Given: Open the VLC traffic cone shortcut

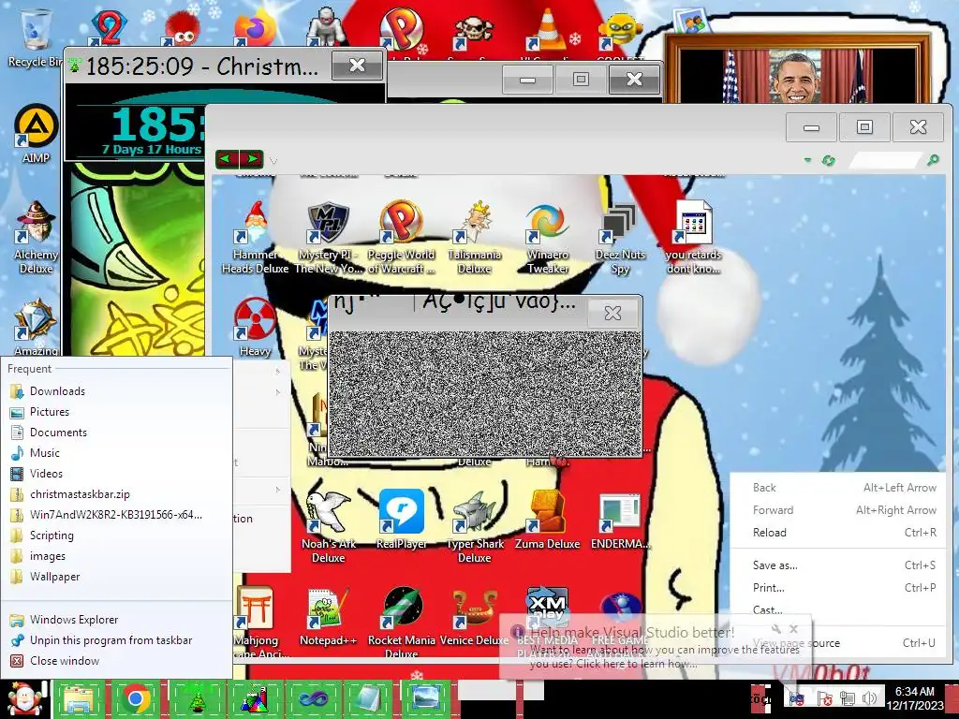Looking at the screenshot, I should coord(546,29).
